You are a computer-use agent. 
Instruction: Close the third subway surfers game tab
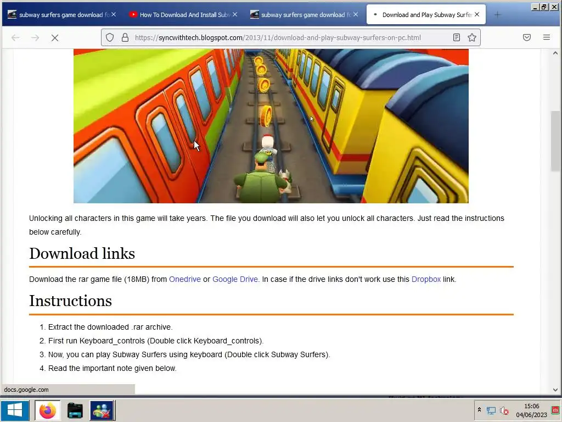[x=356, y=14]
